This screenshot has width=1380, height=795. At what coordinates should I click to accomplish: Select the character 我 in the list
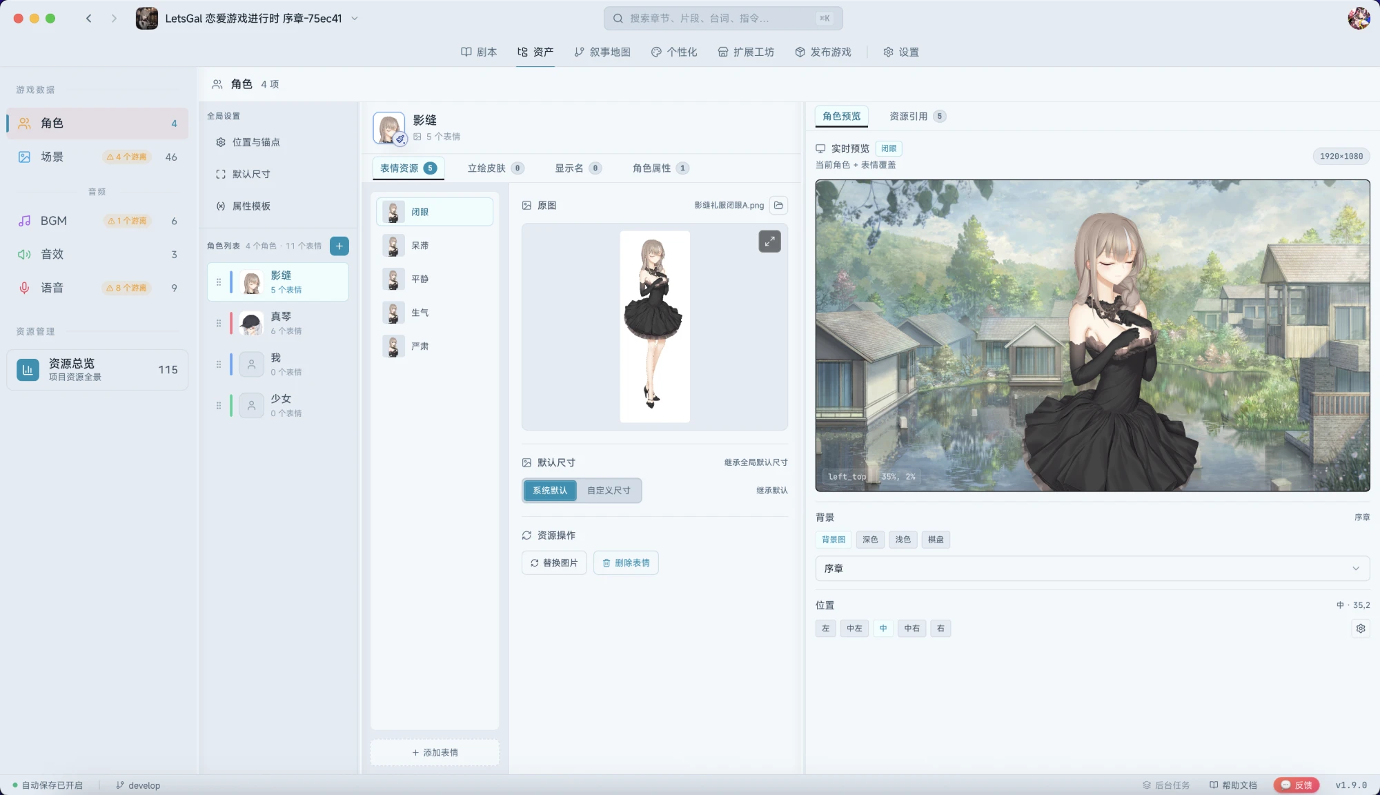click(277, 364)
